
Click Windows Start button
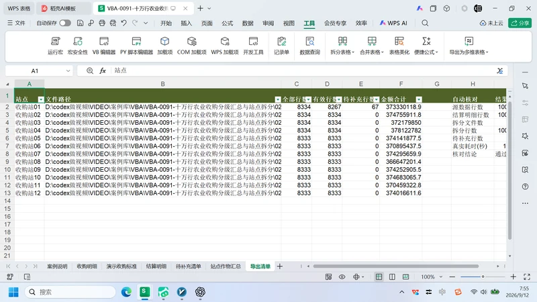[x=13, y=292]
